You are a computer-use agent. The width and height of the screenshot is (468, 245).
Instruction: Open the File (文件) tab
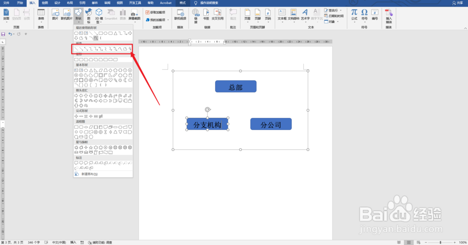coord(6,3)
